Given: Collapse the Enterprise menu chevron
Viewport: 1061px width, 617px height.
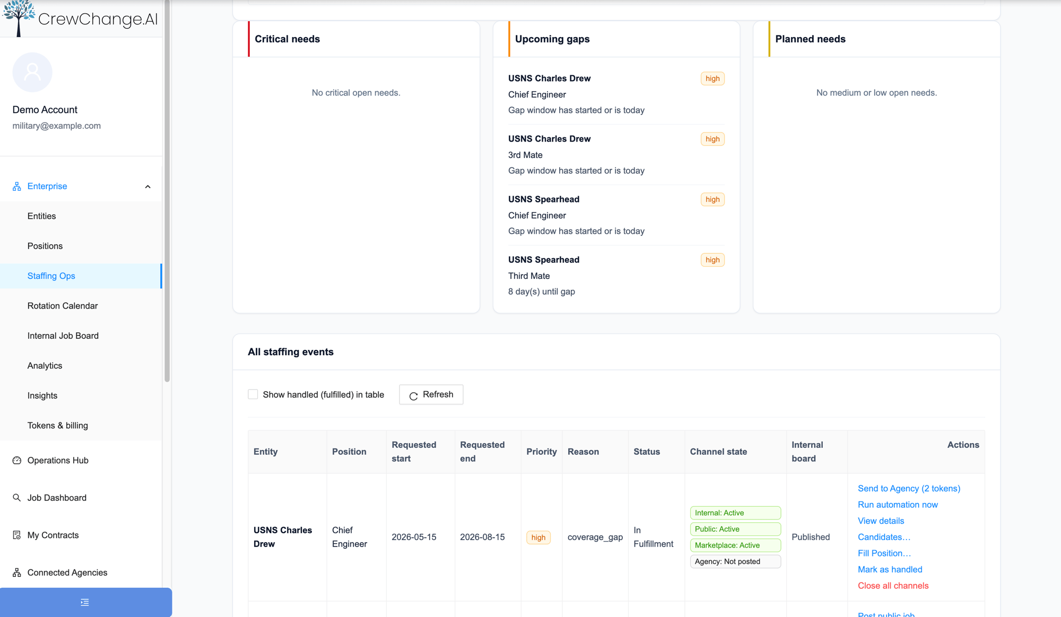Looking at the screenshot, I should [x=148, y=187].
